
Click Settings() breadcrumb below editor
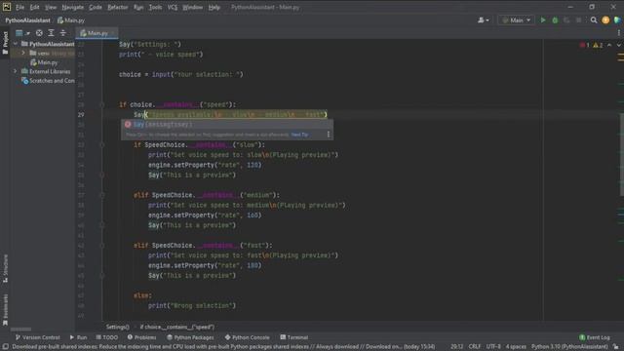pyautogui.click(x=117, y=328)
